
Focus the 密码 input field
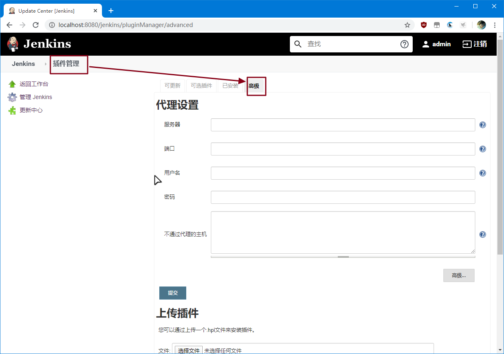(x=343, y=197)
